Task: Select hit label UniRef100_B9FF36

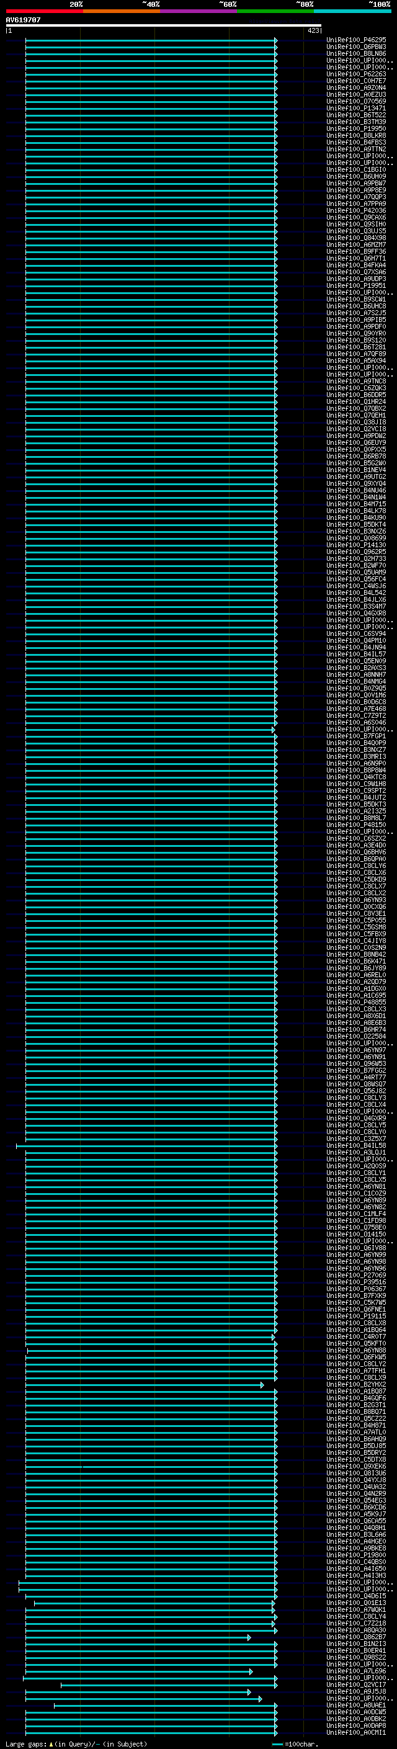Action: (x=356, y=251)
